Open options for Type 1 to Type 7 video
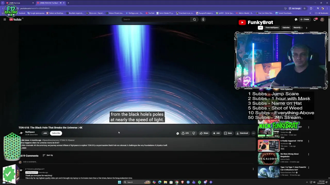 click(309, 168)
